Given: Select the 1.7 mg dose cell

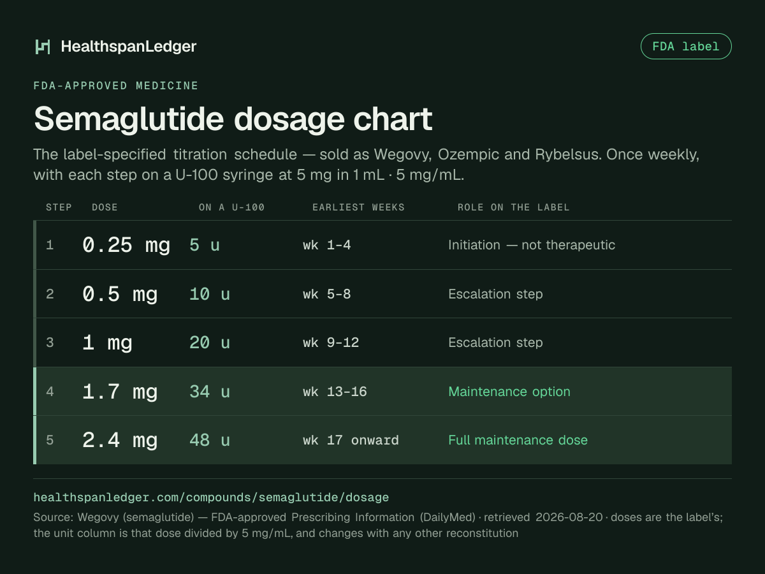Looking at the screenshot, I should coord(120,392).
